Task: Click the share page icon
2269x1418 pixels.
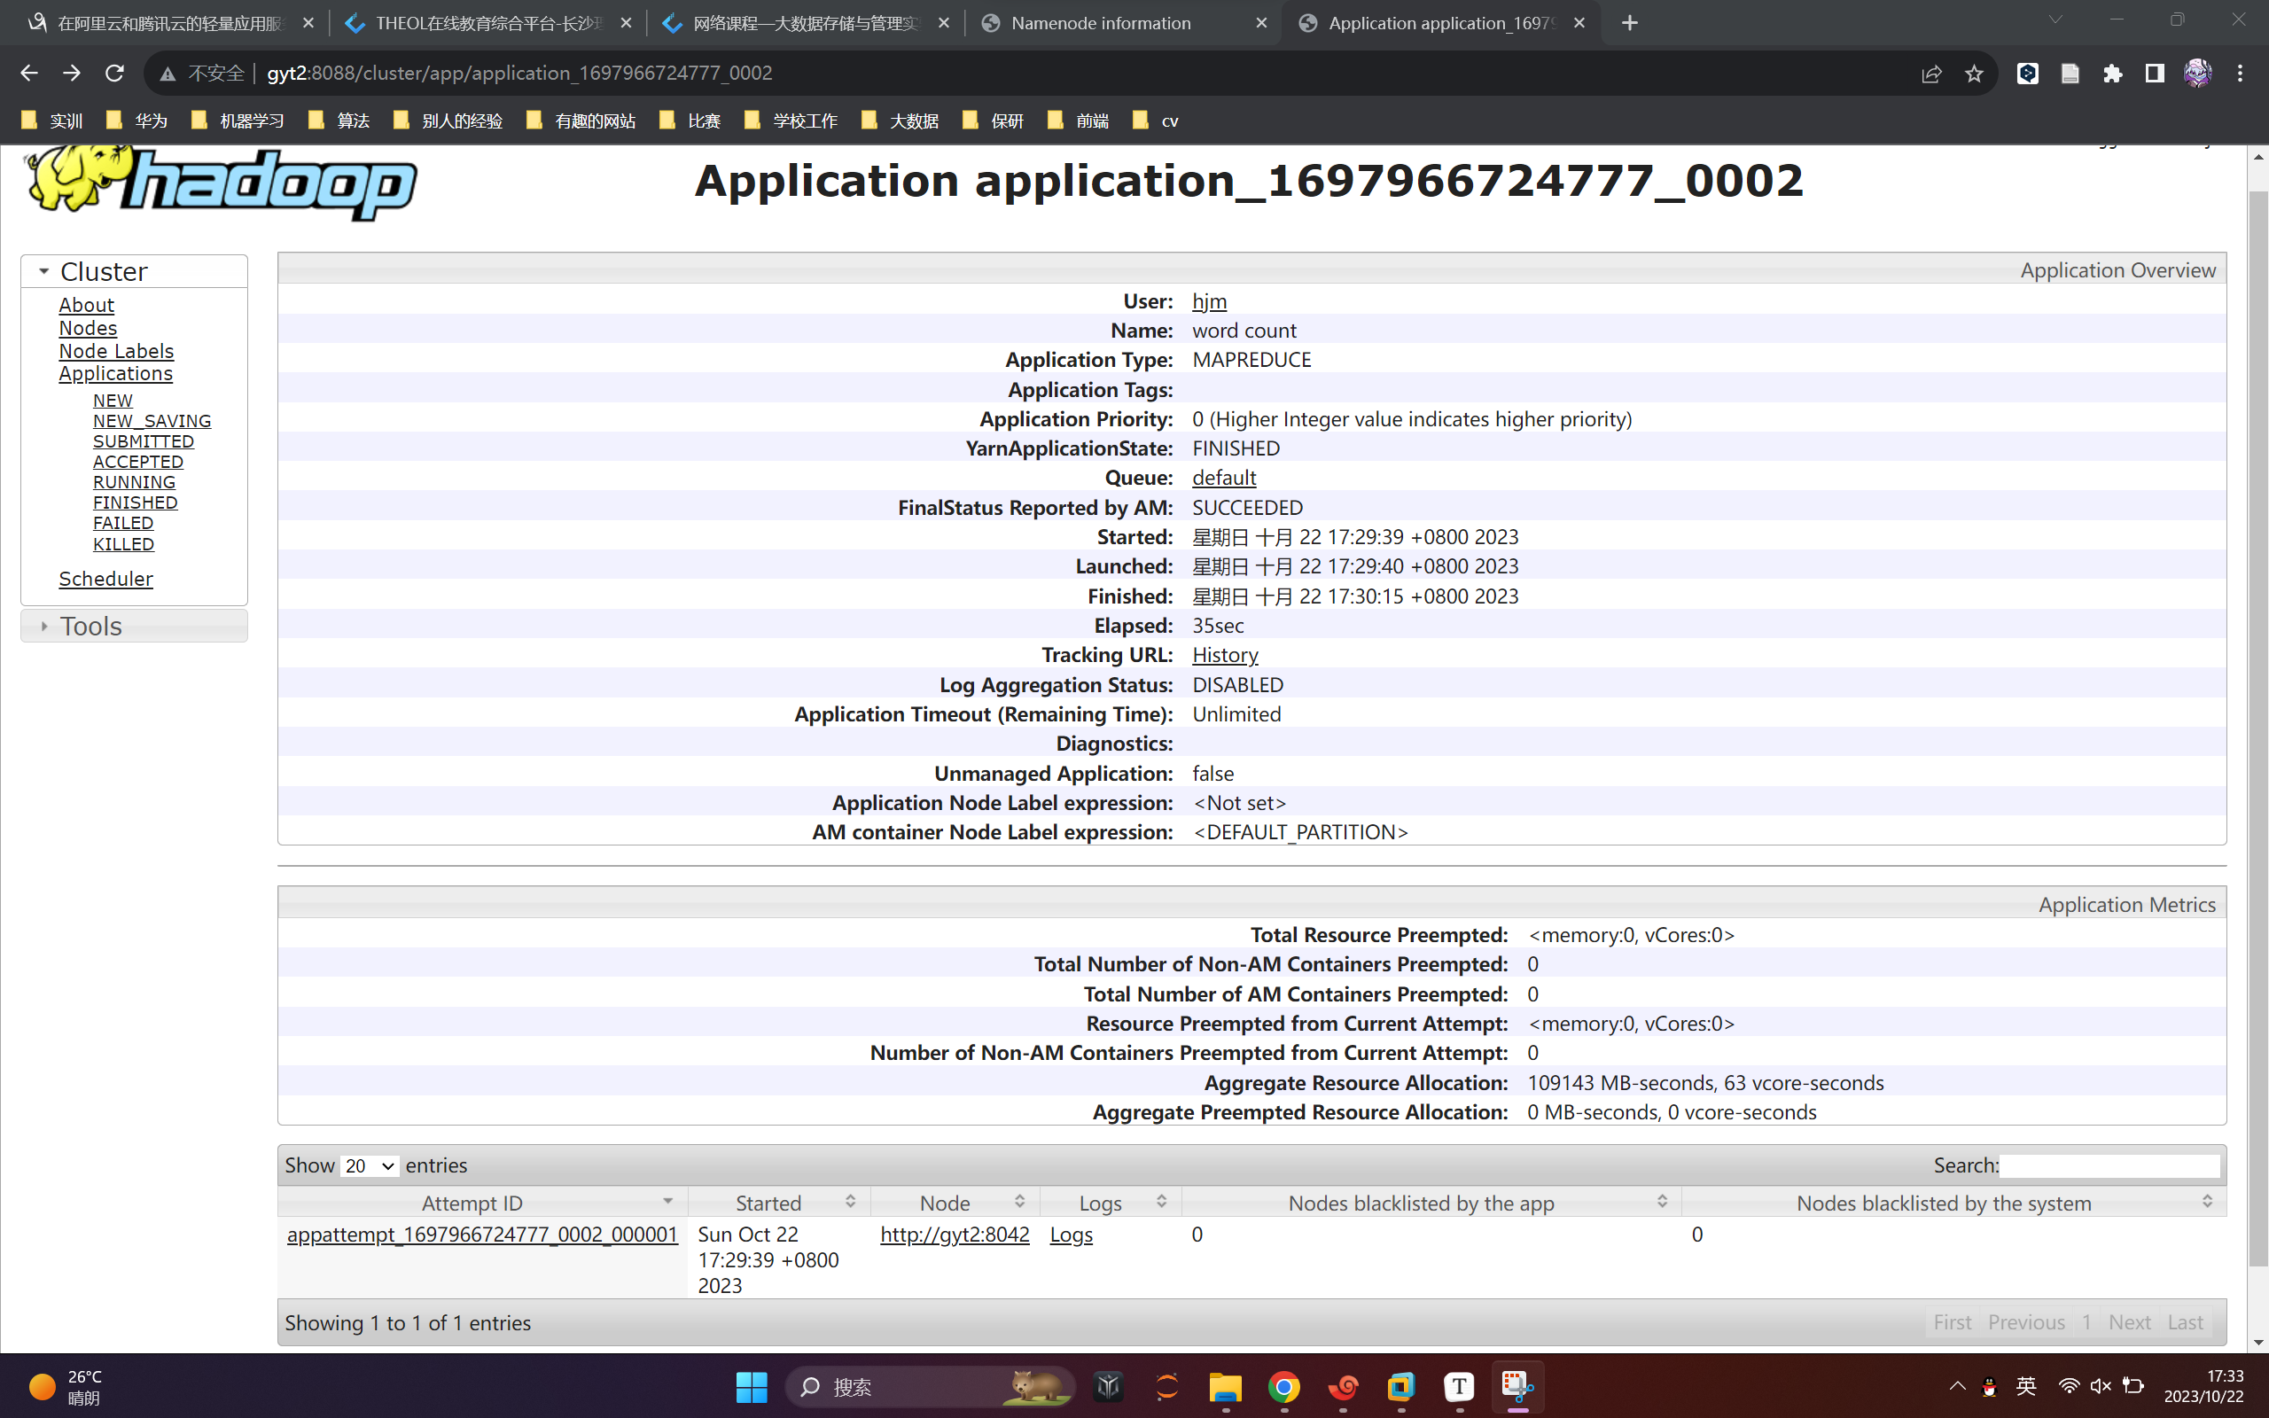Action: (x=1930, y=74)
